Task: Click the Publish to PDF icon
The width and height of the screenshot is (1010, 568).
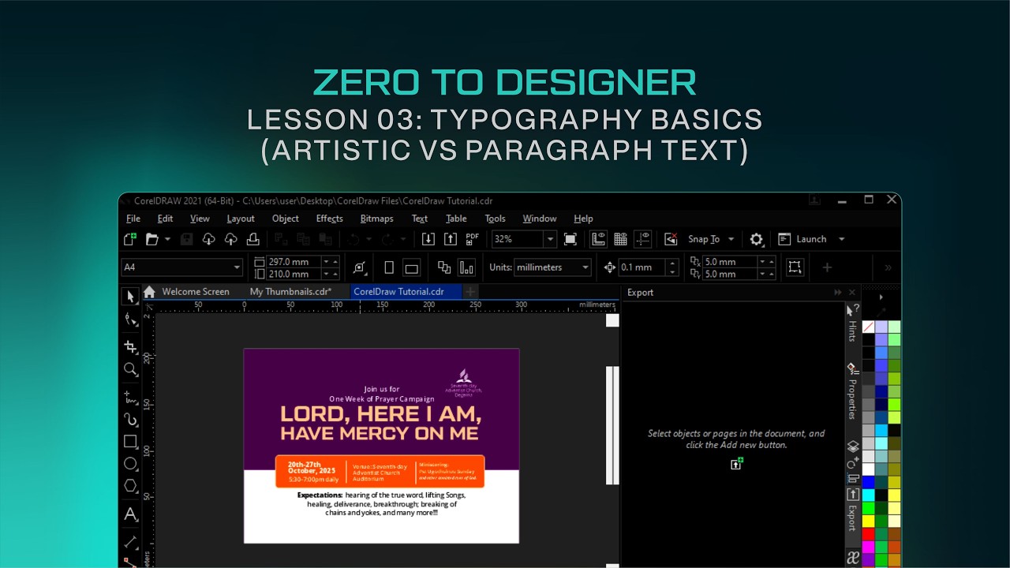Action: click(473, 239)
